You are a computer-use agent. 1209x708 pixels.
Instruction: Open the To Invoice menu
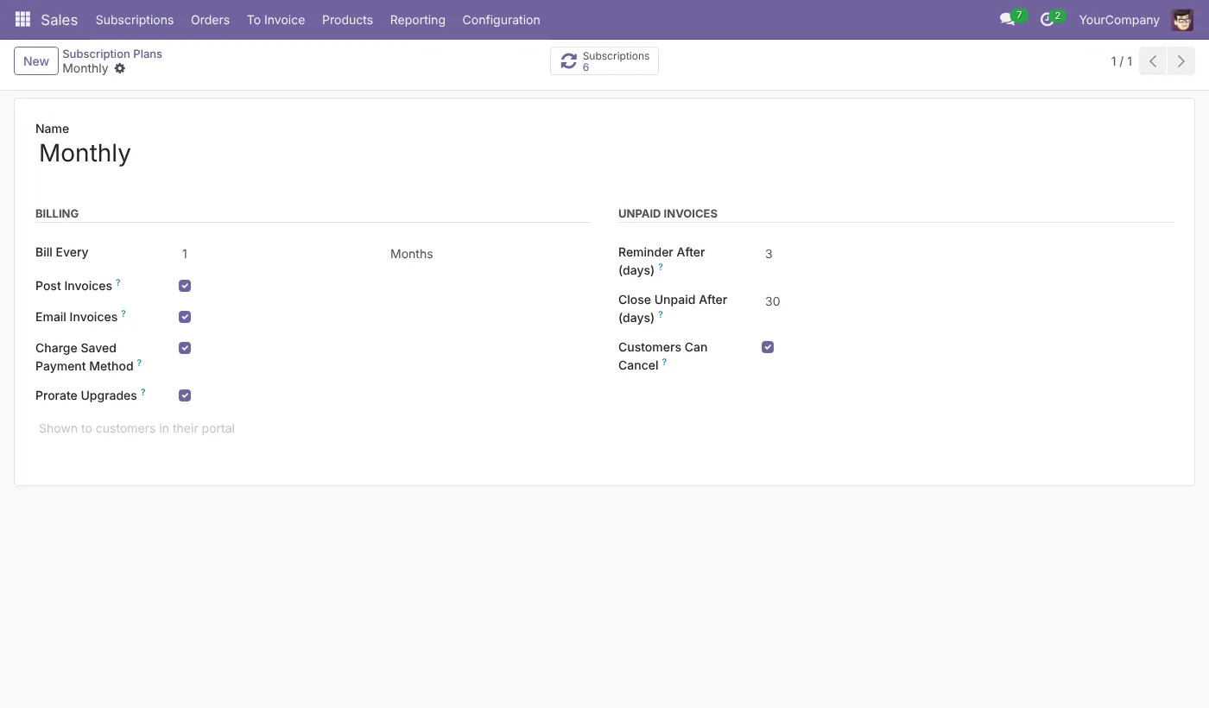[275, 20]
